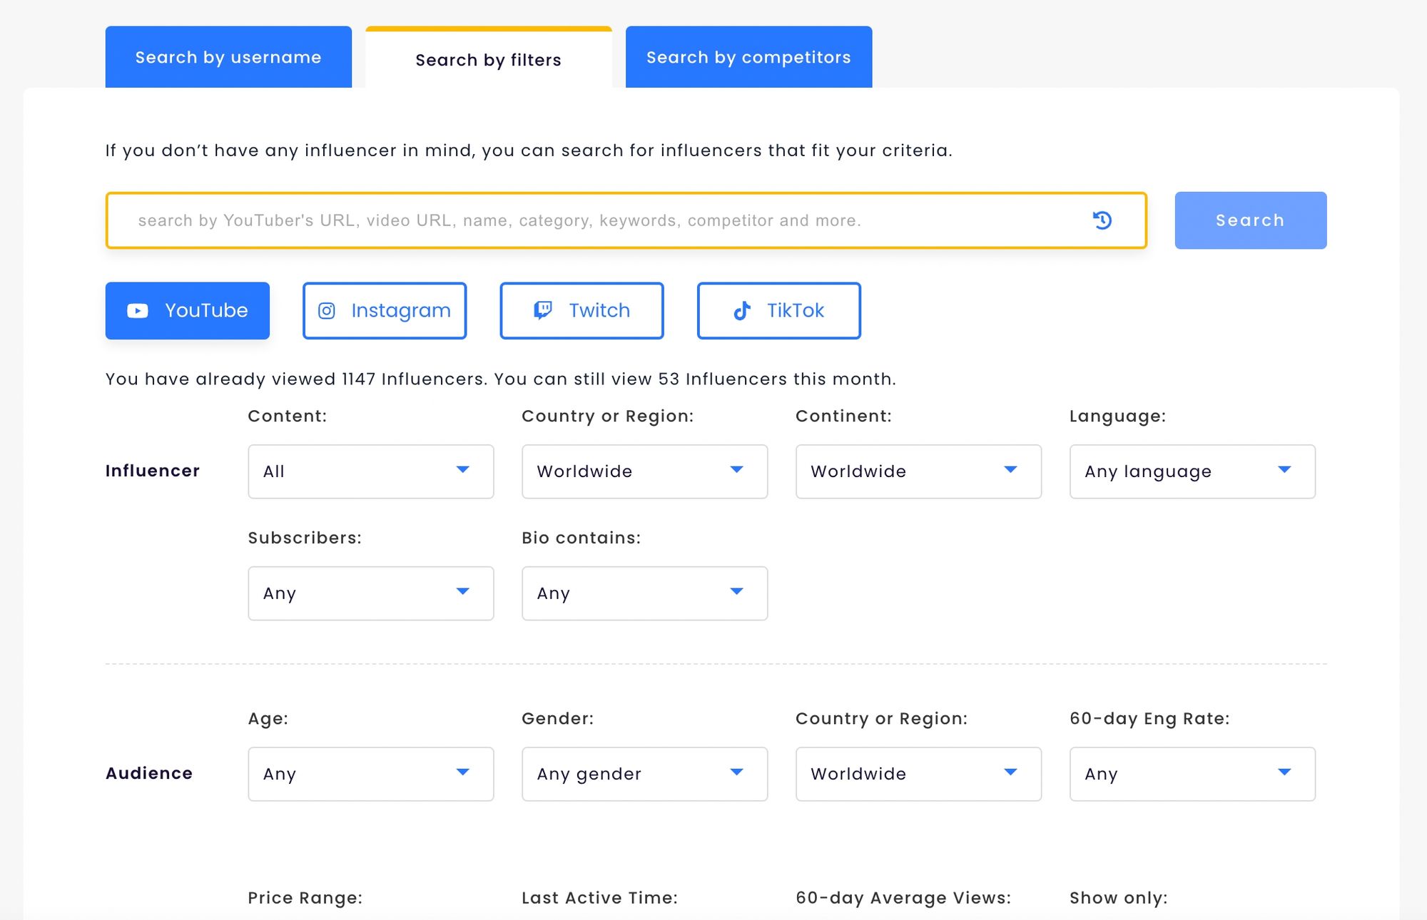Click the '60-day Eng Rate:' label
The width and height of the screenshot is (1427, 920).
click(1150, 718)
